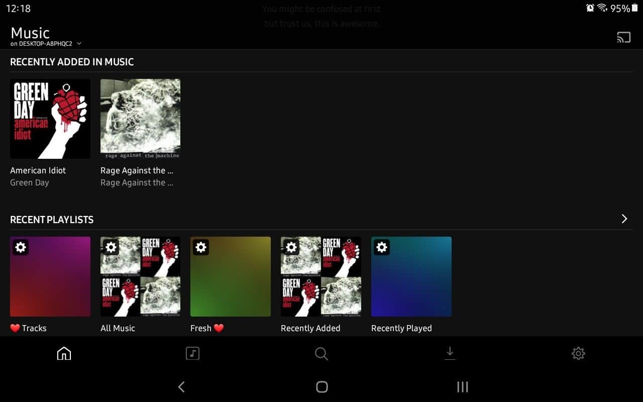Open the Rage Against the Machine album
The height and width of the screenshot is (402, 643).
[140, 119]
